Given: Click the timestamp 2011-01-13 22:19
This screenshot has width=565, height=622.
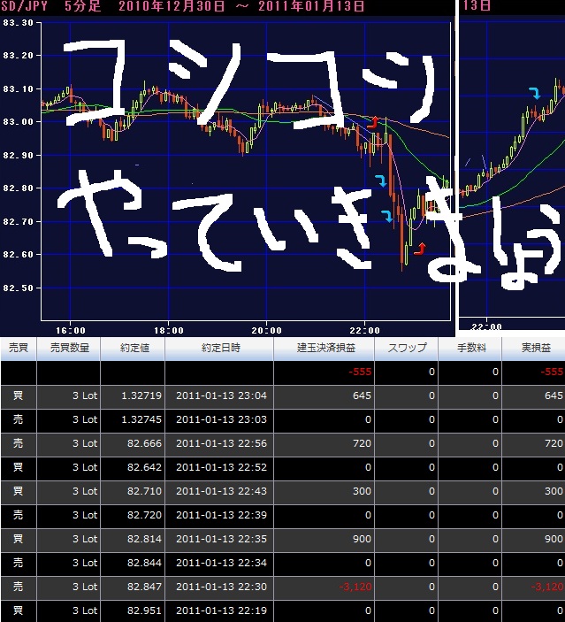Looking at the screenshot, I should pyautogui.click(x=222, y=610).
